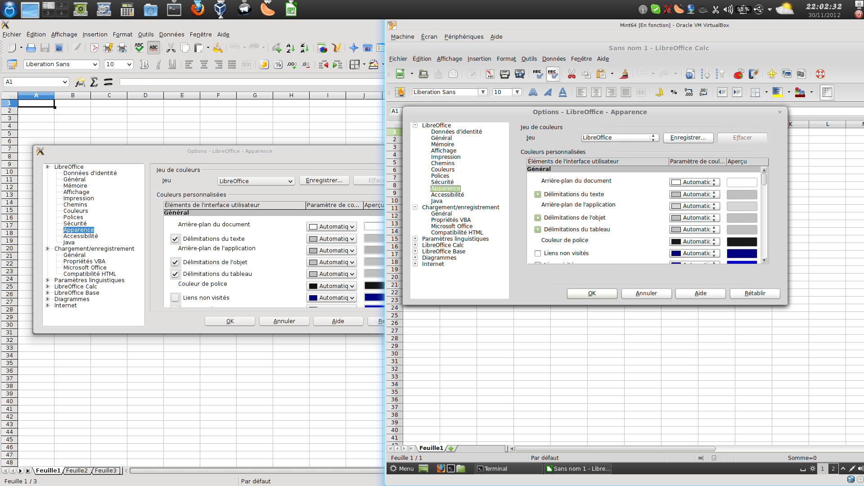The image size is (864, 486).
Task: Uncheck Délimitations du texte in left Options dialog
Action: (175, 239)
